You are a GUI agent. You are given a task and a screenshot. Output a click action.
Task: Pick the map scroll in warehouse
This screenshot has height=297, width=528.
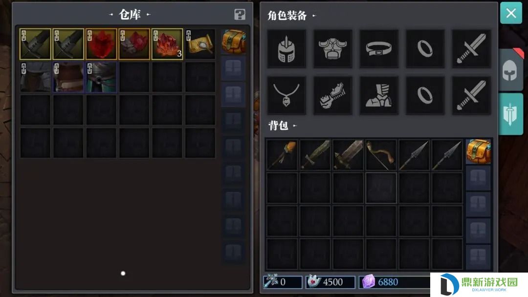coord(200,44)
